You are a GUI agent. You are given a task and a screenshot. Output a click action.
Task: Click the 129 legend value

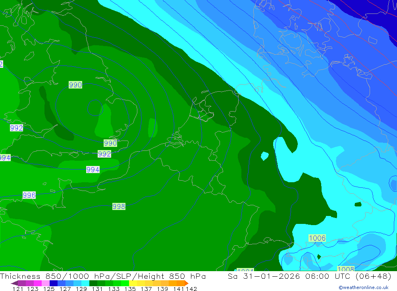point(81,289)
